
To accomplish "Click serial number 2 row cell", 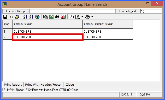I will coord(8,37).
